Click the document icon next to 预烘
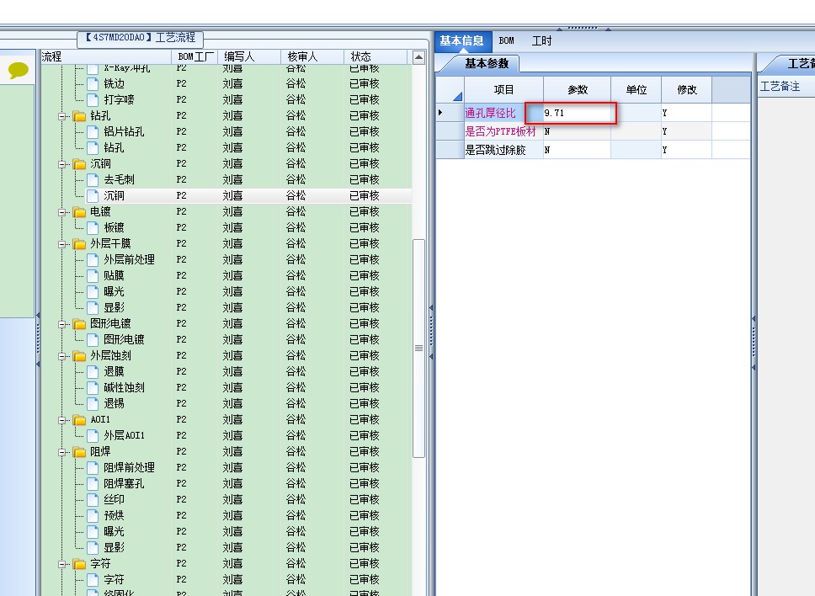815x596 pixels. 93,516
